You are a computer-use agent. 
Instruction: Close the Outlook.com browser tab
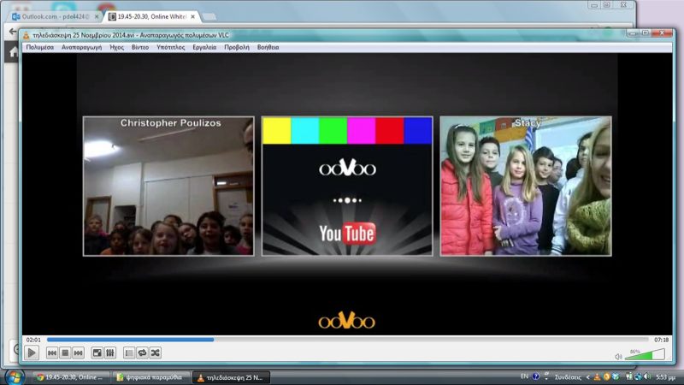coord(97,16)
